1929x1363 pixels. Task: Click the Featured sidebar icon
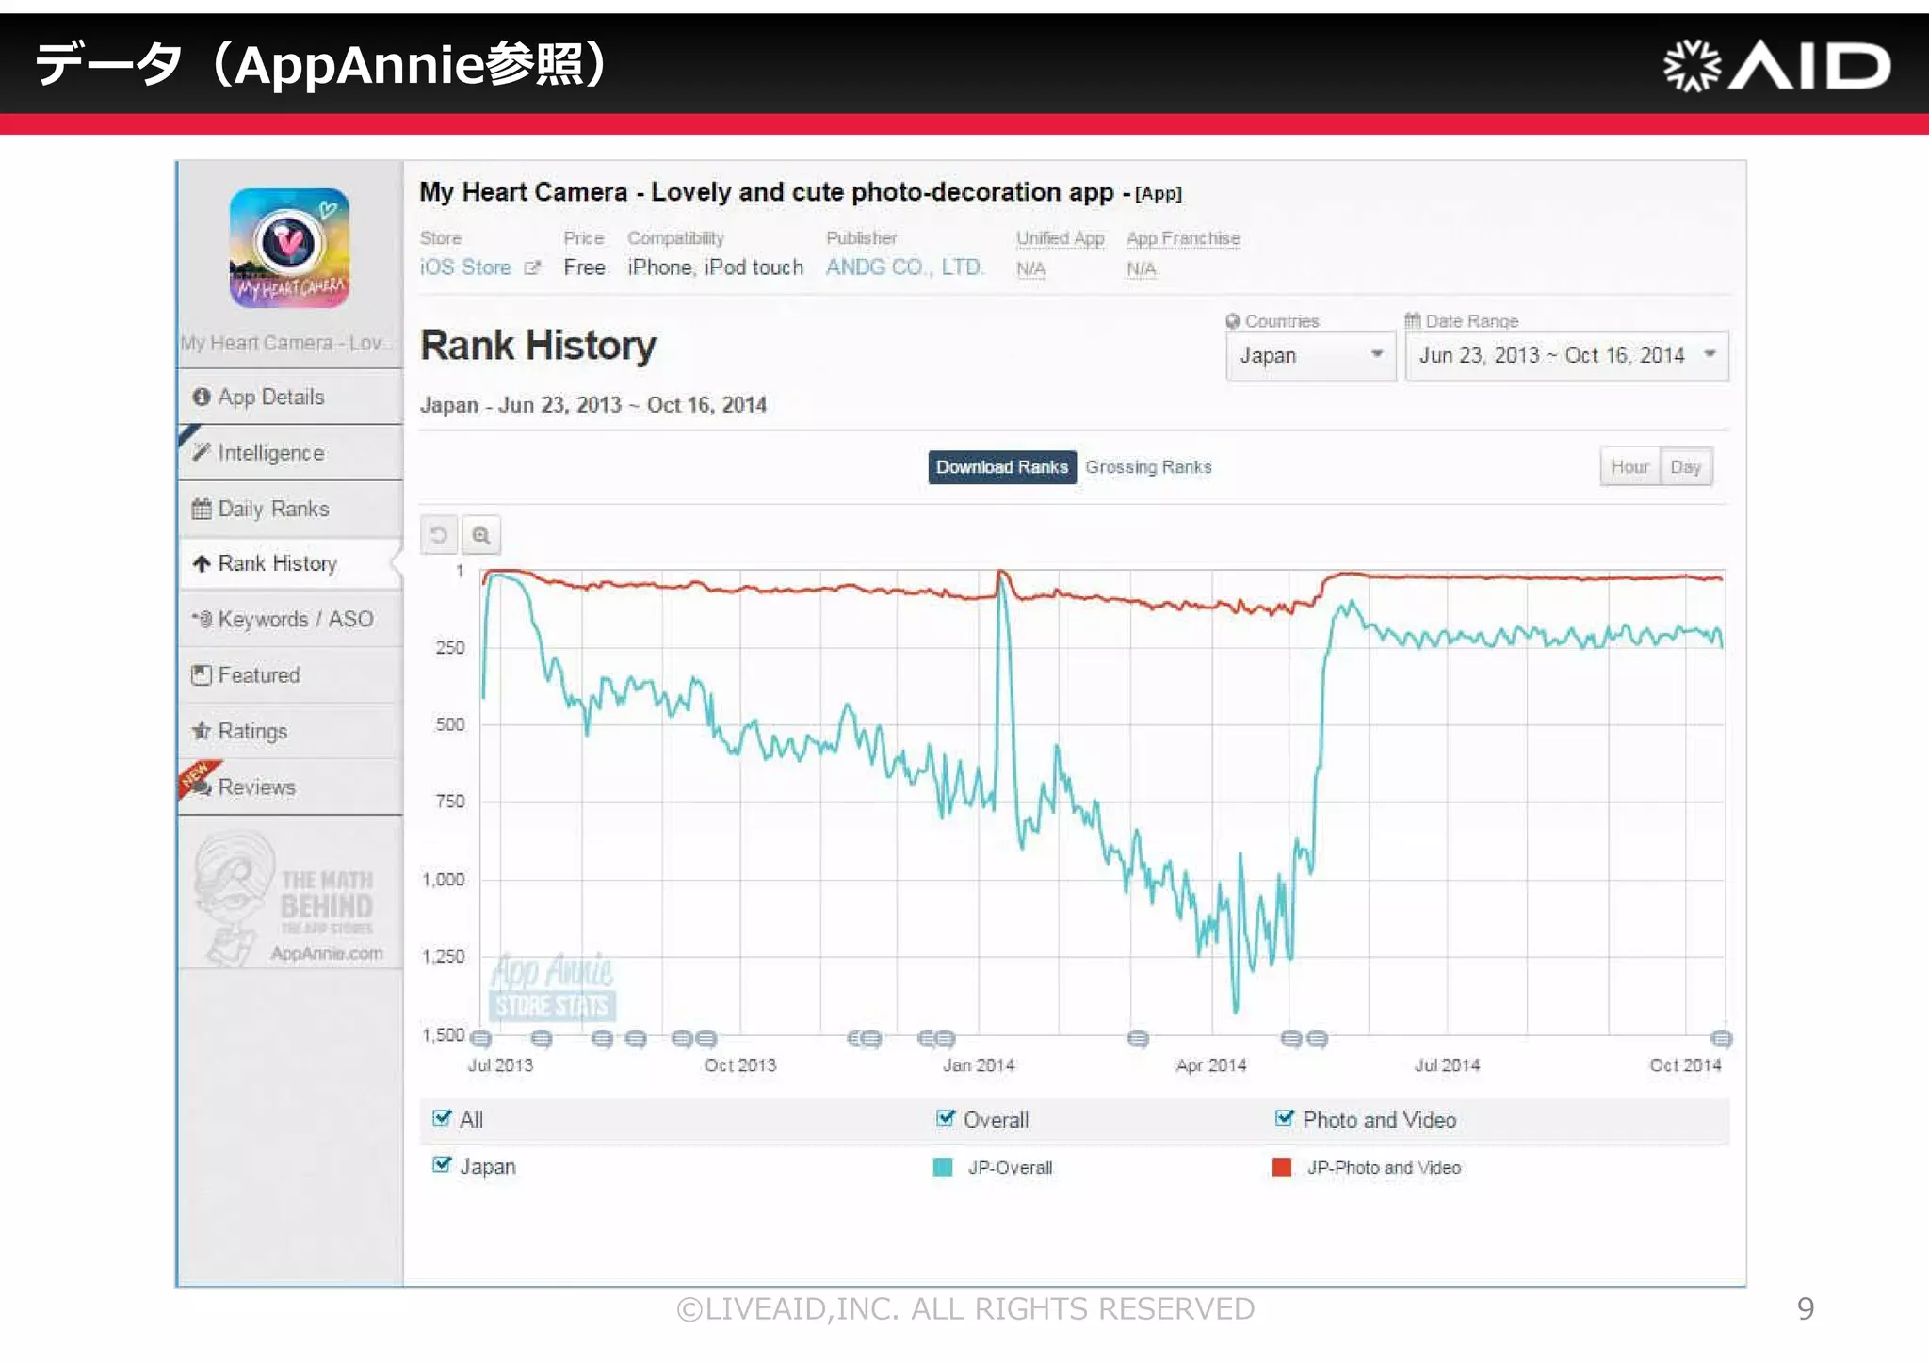(202, 675)
